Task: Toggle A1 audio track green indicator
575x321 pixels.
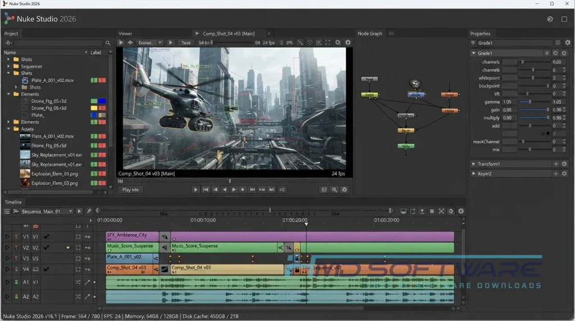Action: (x=16, y=282)
